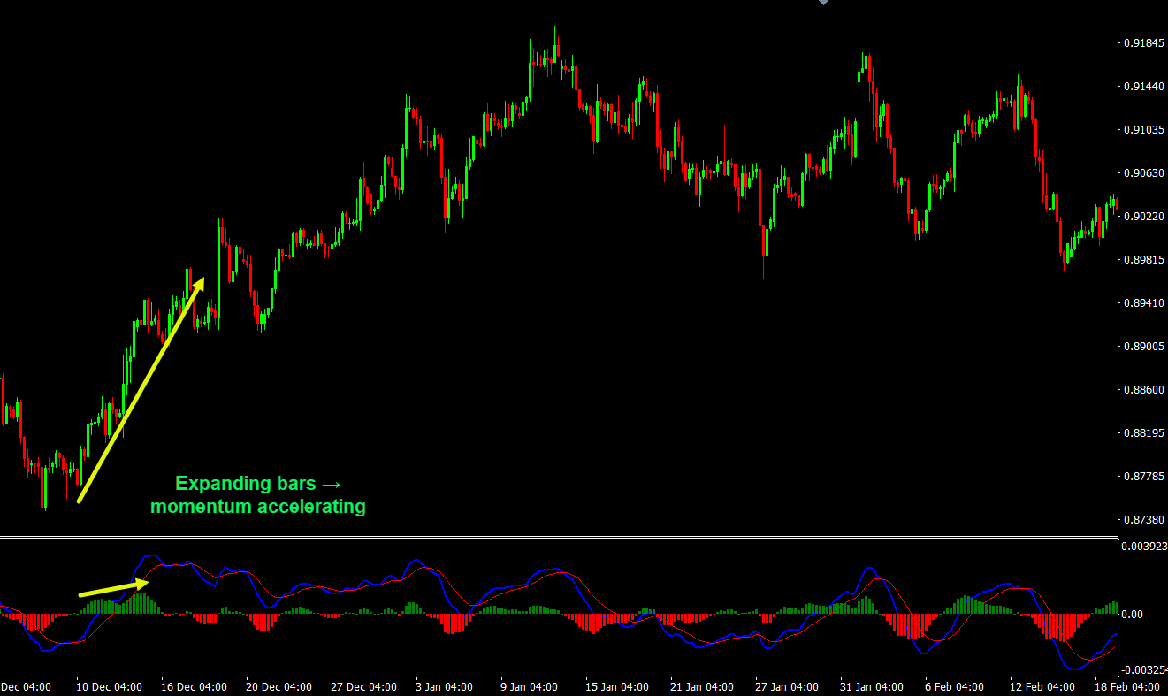Click the 20 Dec 04:00 date label

click(279, 686)
